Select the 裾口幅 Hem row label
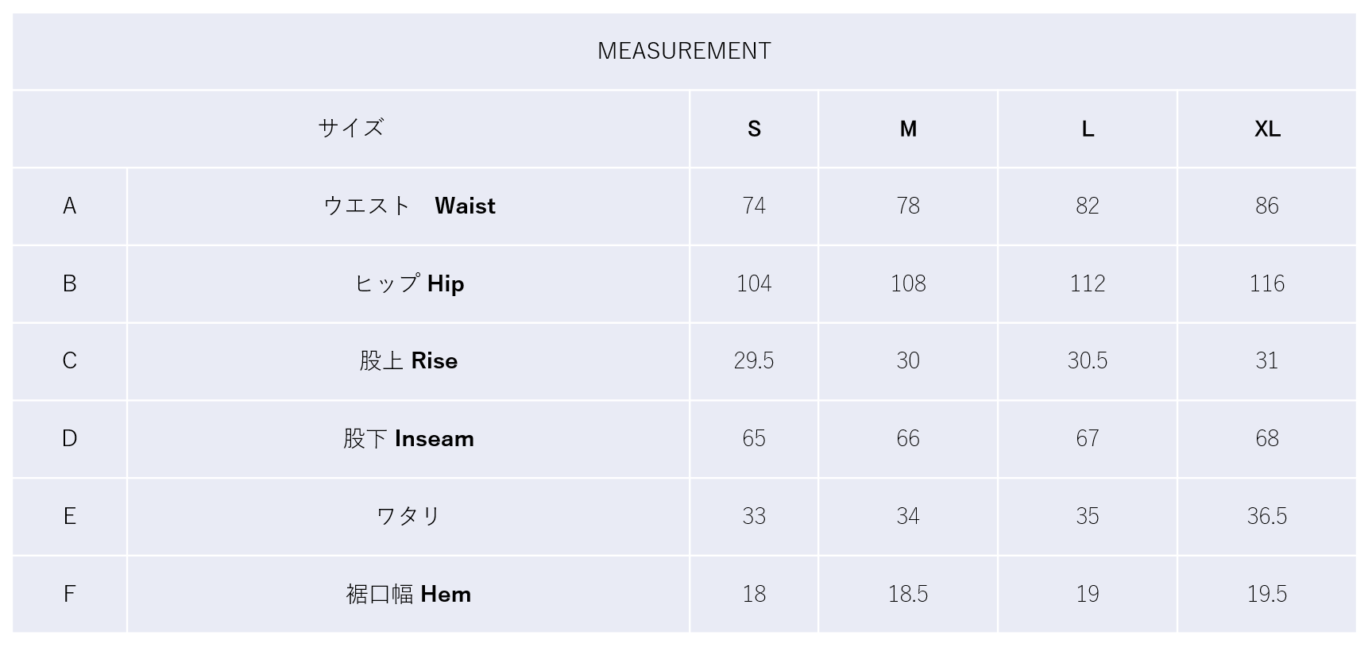 (x=409, y=594)
